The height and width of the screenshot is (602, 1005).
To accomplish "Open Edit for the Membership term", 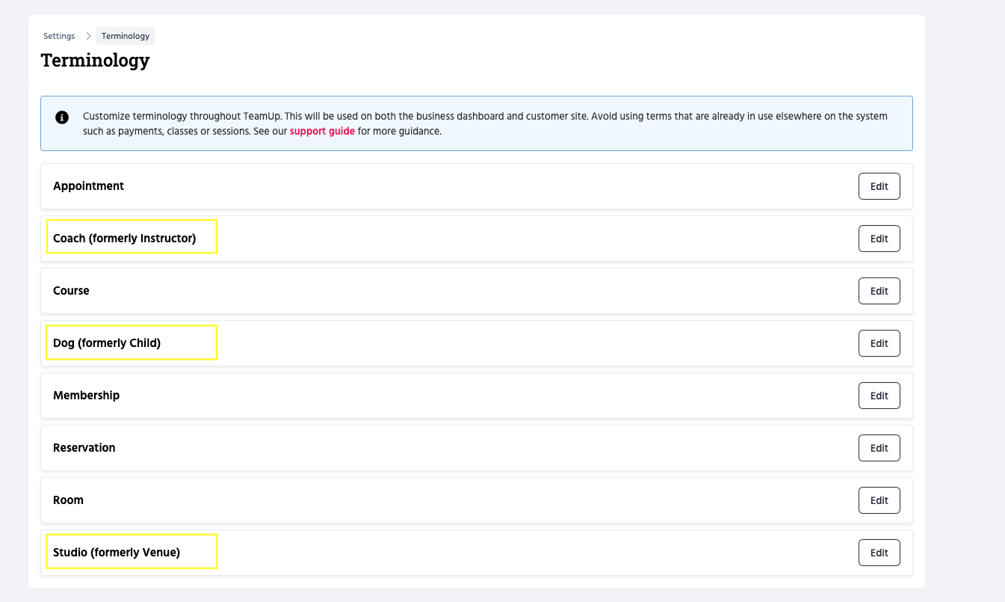I will [879, 396].
